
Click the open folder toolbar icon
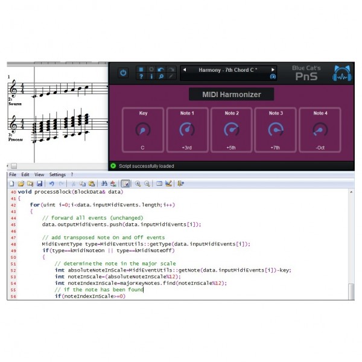point(21,183)
